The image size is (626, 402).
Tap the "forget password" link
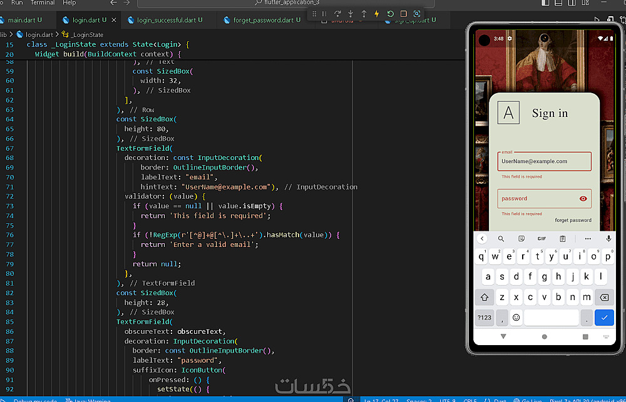pyautogui.click(x=573, y=220)
